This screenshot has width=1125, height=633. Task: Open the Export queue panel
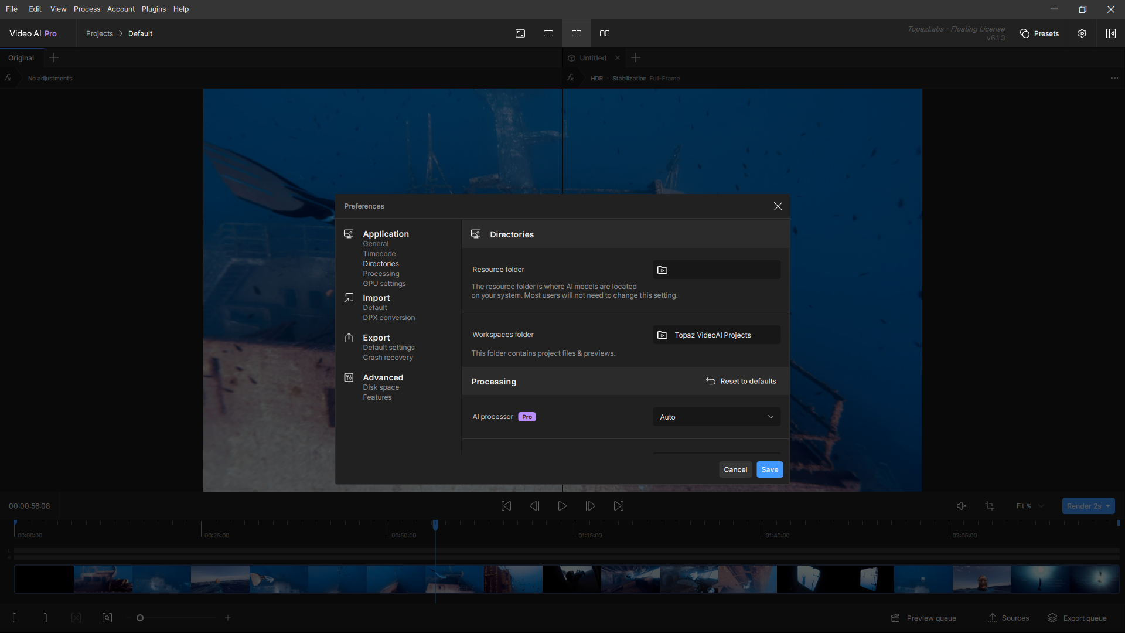(x=1077, y=618)
